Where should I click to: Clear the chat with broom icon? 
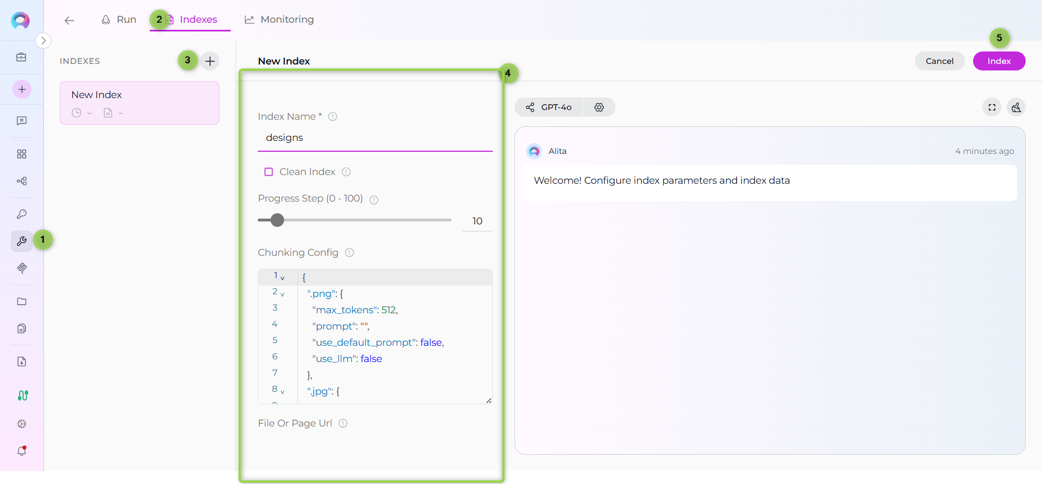tap(1016, 107)
